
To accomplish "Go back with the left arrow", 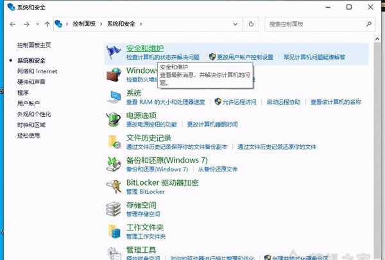I will click(13, 24).
